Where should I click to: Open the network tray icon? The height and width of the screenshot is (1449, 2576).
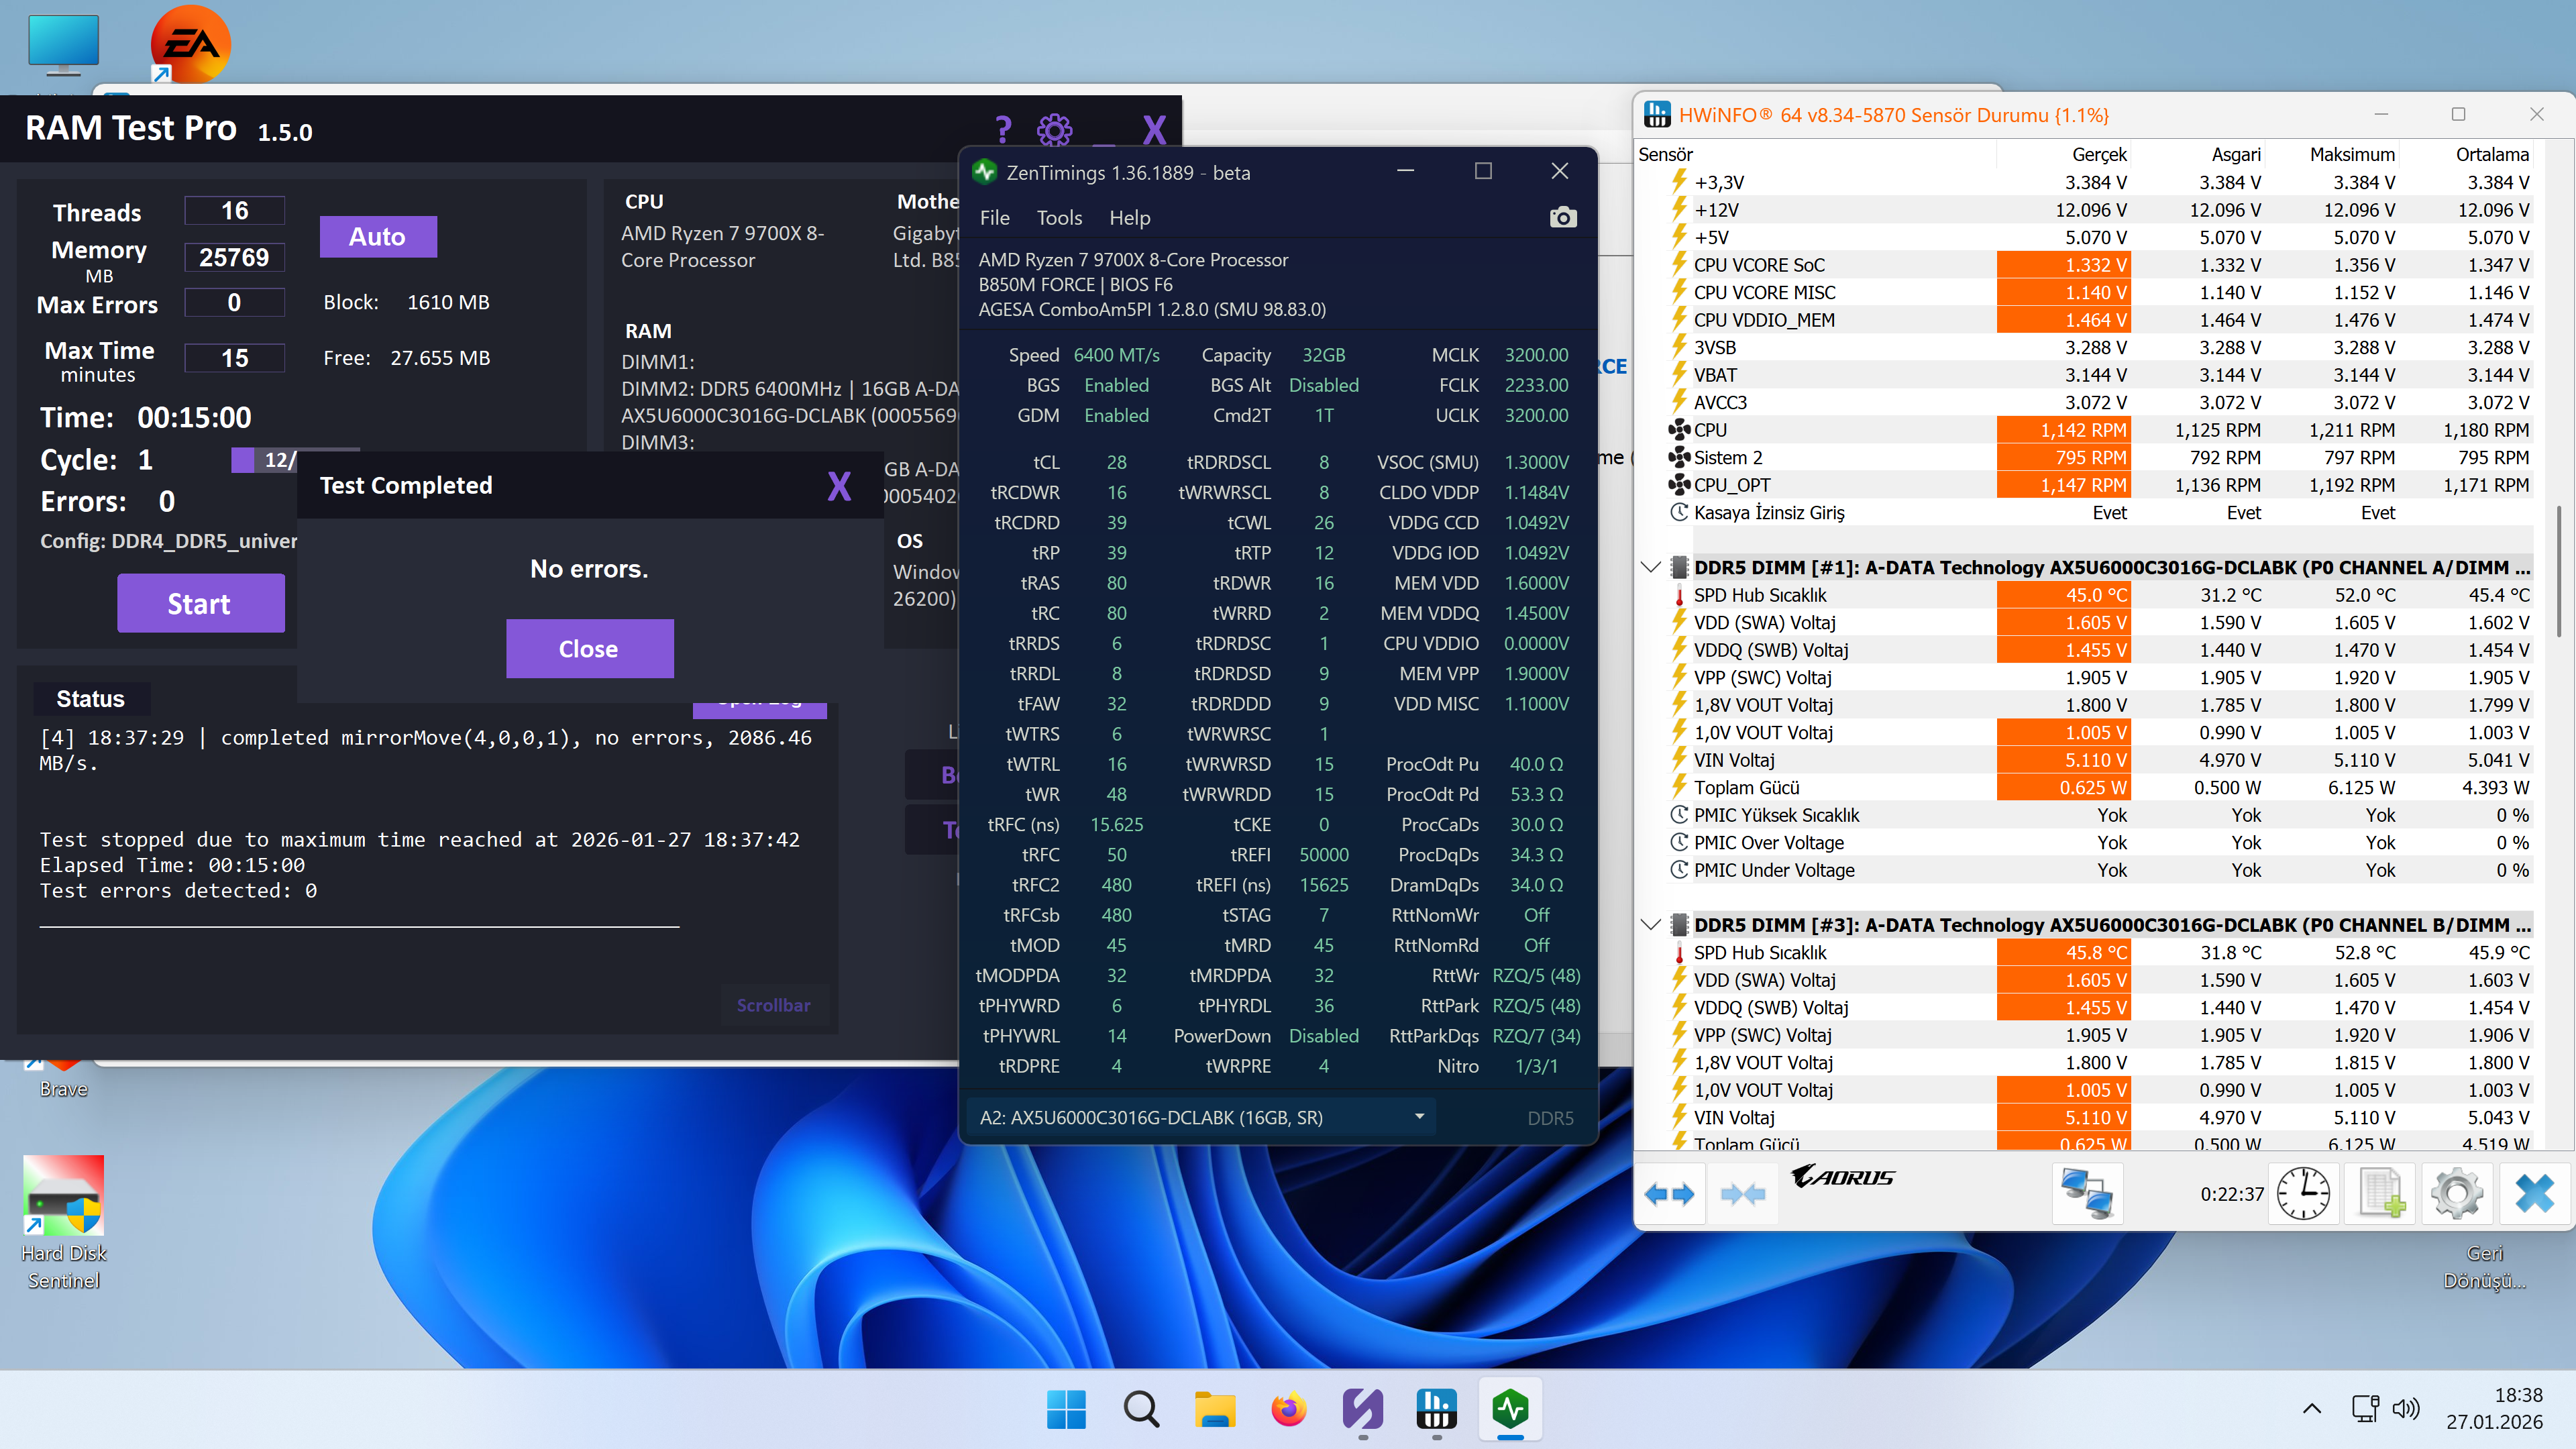coord(2365,1408)
